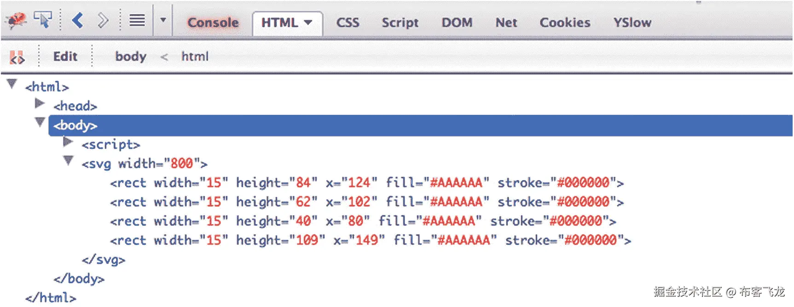Click the forward arrow button
Image resolution: width=794 pixels, height=307 pixels.
(103, 20)
